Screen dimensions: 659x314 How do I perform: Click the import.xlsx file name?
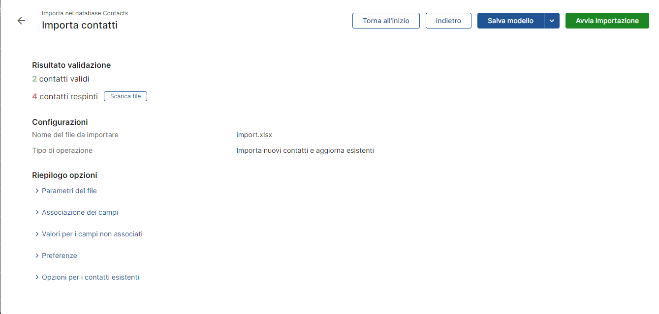[254, 135]
